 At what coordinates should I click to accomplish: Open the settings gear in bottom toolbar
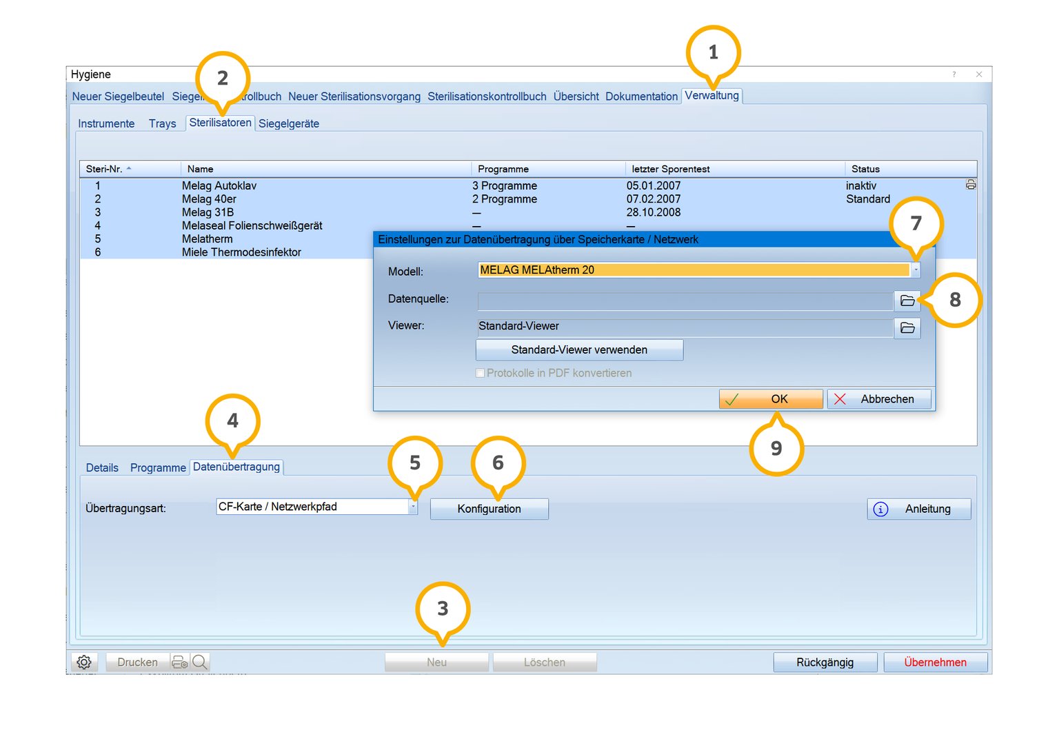click(84, 662)
